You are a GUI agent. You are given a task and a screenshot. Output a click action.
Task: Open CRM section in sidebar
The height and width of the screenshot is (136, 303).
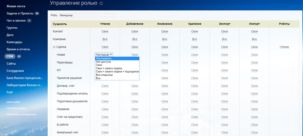coord(10,56)
